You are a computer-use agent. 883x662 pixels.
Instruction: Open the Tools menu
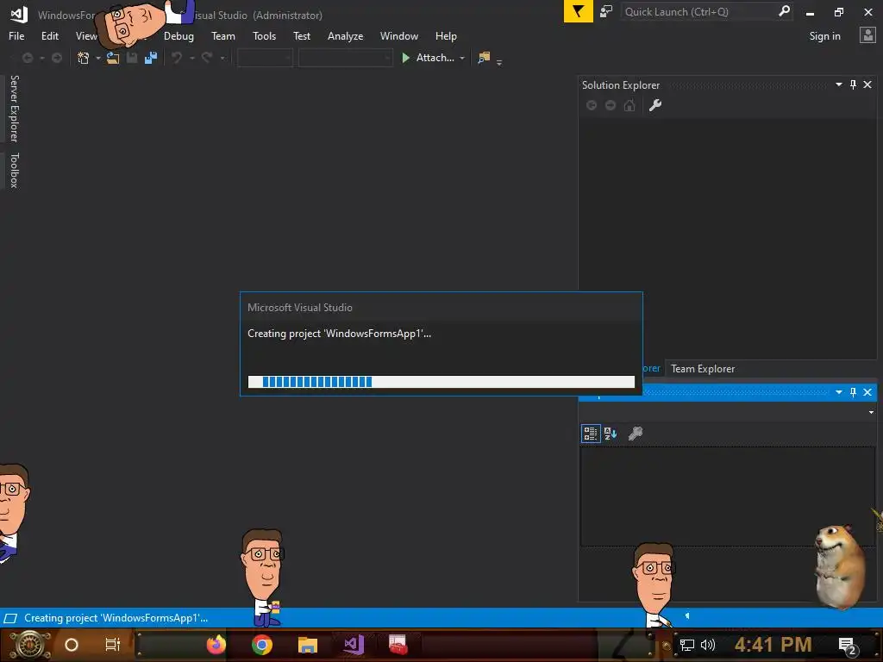click(264, 36)
